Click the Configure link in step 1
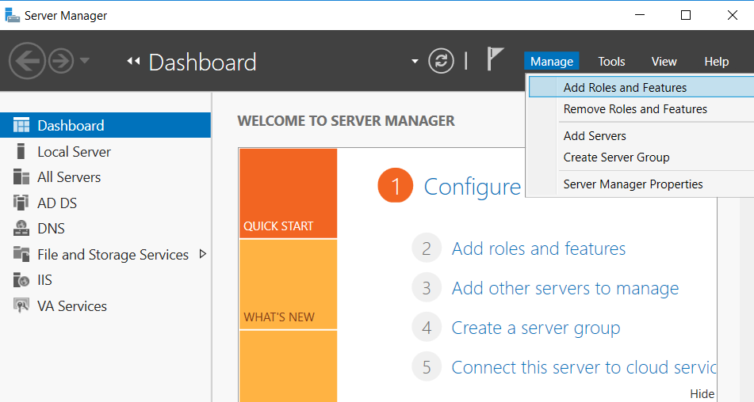 tap(473, 187)
